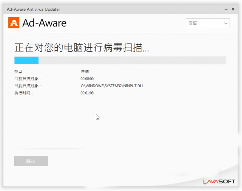242x191 pixels.
Task: Click the 执行时间 label
Action: pyautogui.click(x=24, y=93)
